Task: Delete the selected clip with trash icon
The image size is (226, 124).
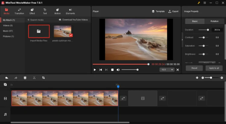Action: [x=25, y=78]
